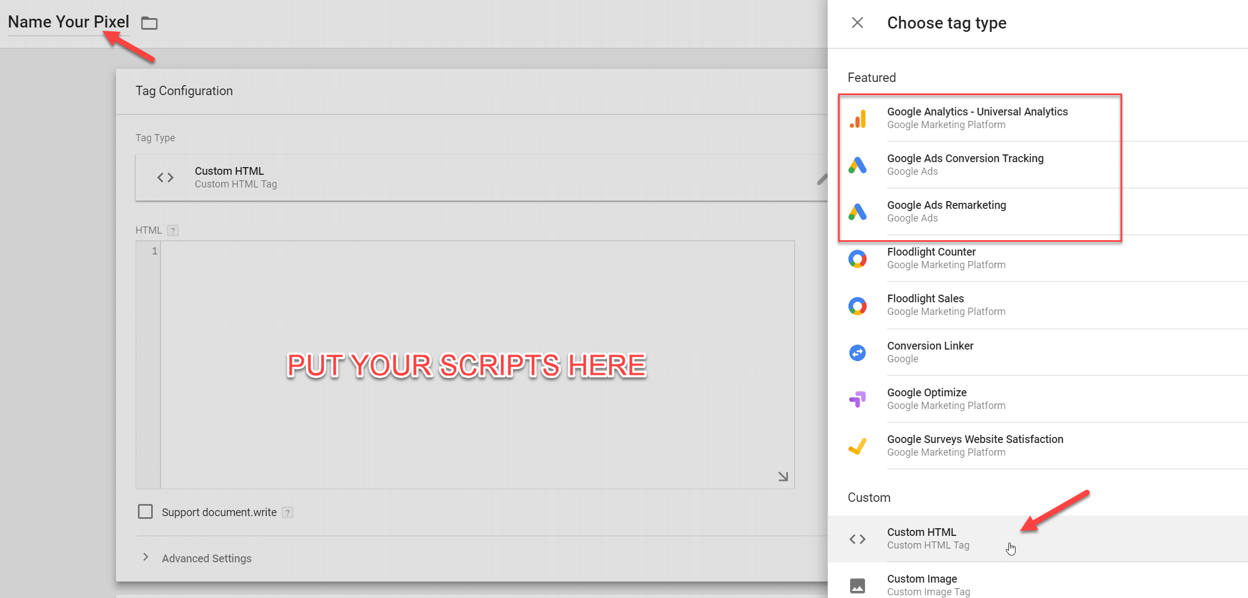Viewport: 1248px width, 598px height.
Task: Click the Custom HTML code brackets icon in list
Action: [x=858, y=539]
